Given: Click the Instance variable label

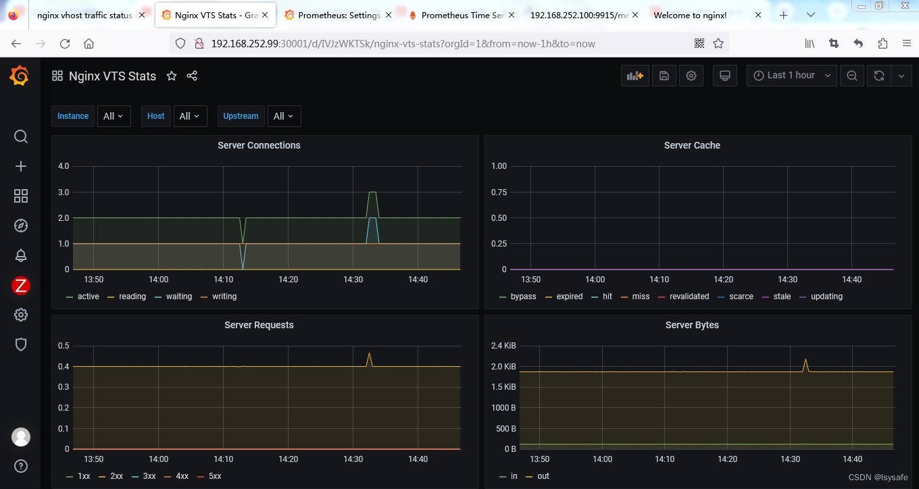Looking at the screenshot, I should (73, 116).
